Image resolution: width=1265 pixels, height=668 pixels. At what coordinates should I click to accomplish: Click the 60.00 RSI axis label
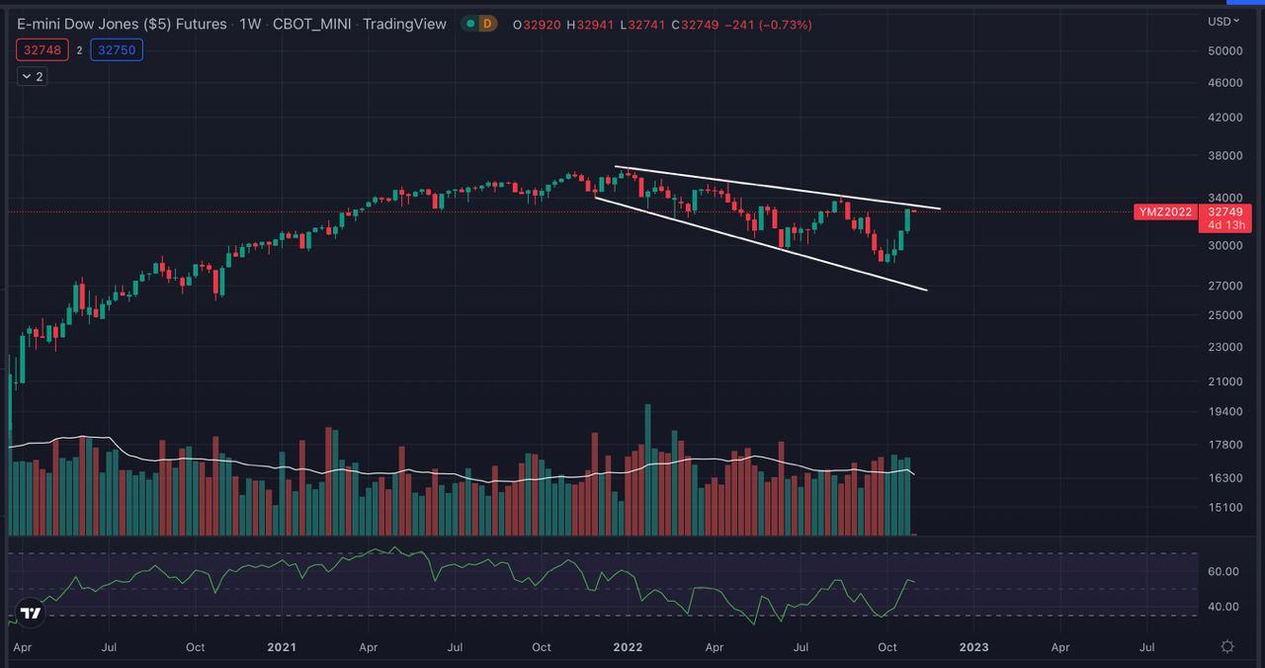(x=1223, y=571)
